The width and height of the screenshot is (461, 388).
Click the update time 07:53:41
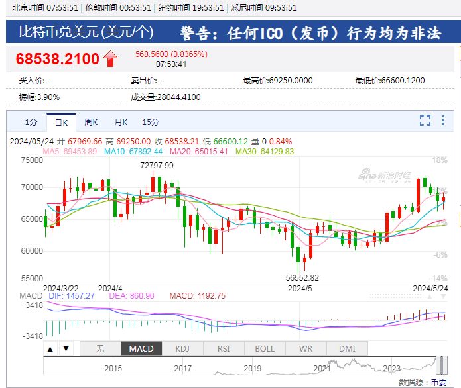[171, 64]
